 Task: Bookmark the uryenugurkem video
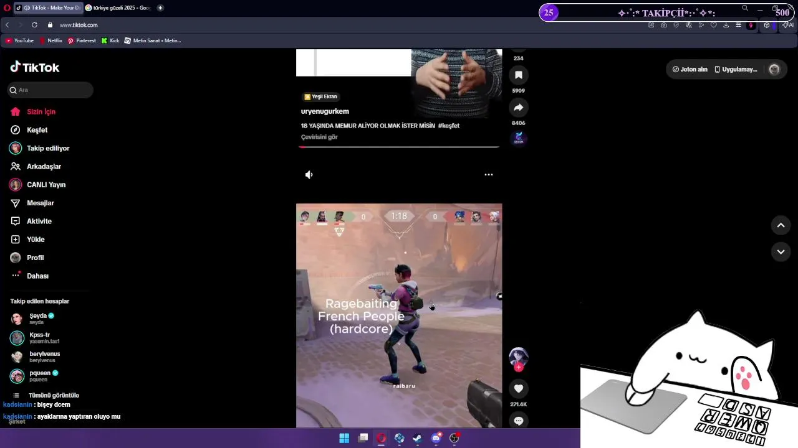518,75
